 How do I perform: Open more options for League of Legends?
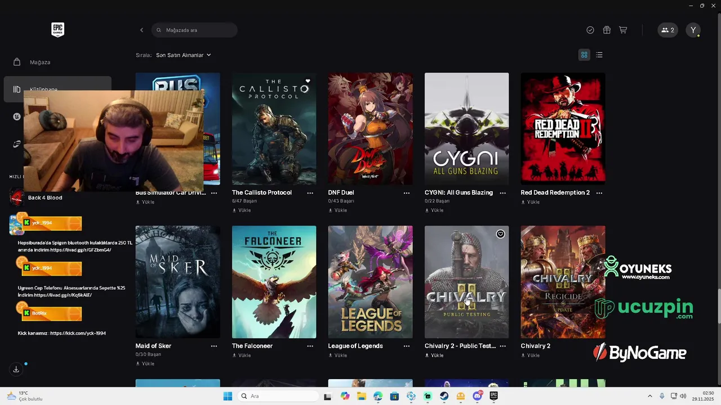coord(407,346)
